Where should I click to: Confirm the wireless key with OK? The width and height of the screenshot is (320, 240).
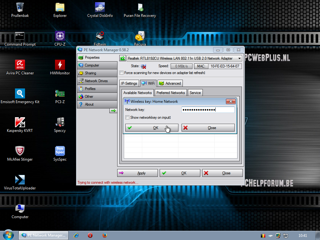152,128
